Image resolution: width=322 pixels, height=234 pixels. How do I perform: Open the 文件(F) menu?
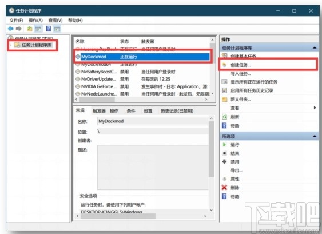point(16,21)
